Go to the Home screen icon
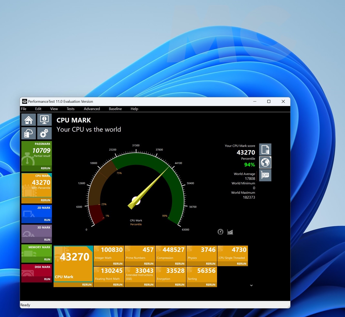The image size is (345, 317). coord(29,120)
